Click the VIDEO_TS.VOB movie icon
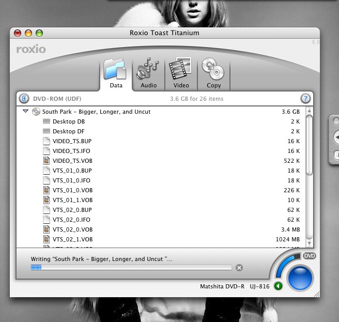The height and width of the screenshot is (322, 339). click(47, 161)
